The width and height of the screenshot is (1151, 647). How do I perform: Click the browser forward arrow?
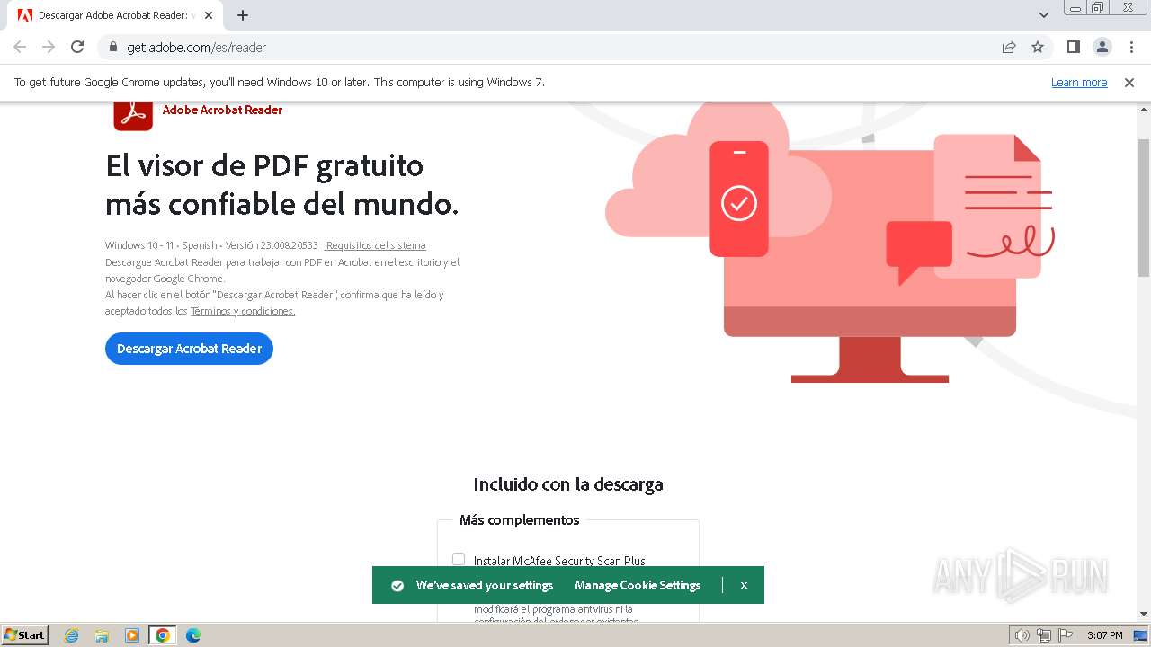[x=49, y=47]
